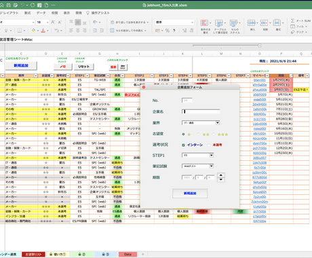Click the borders icon
This screenshot has width=312, height=258.
[20, 31]
